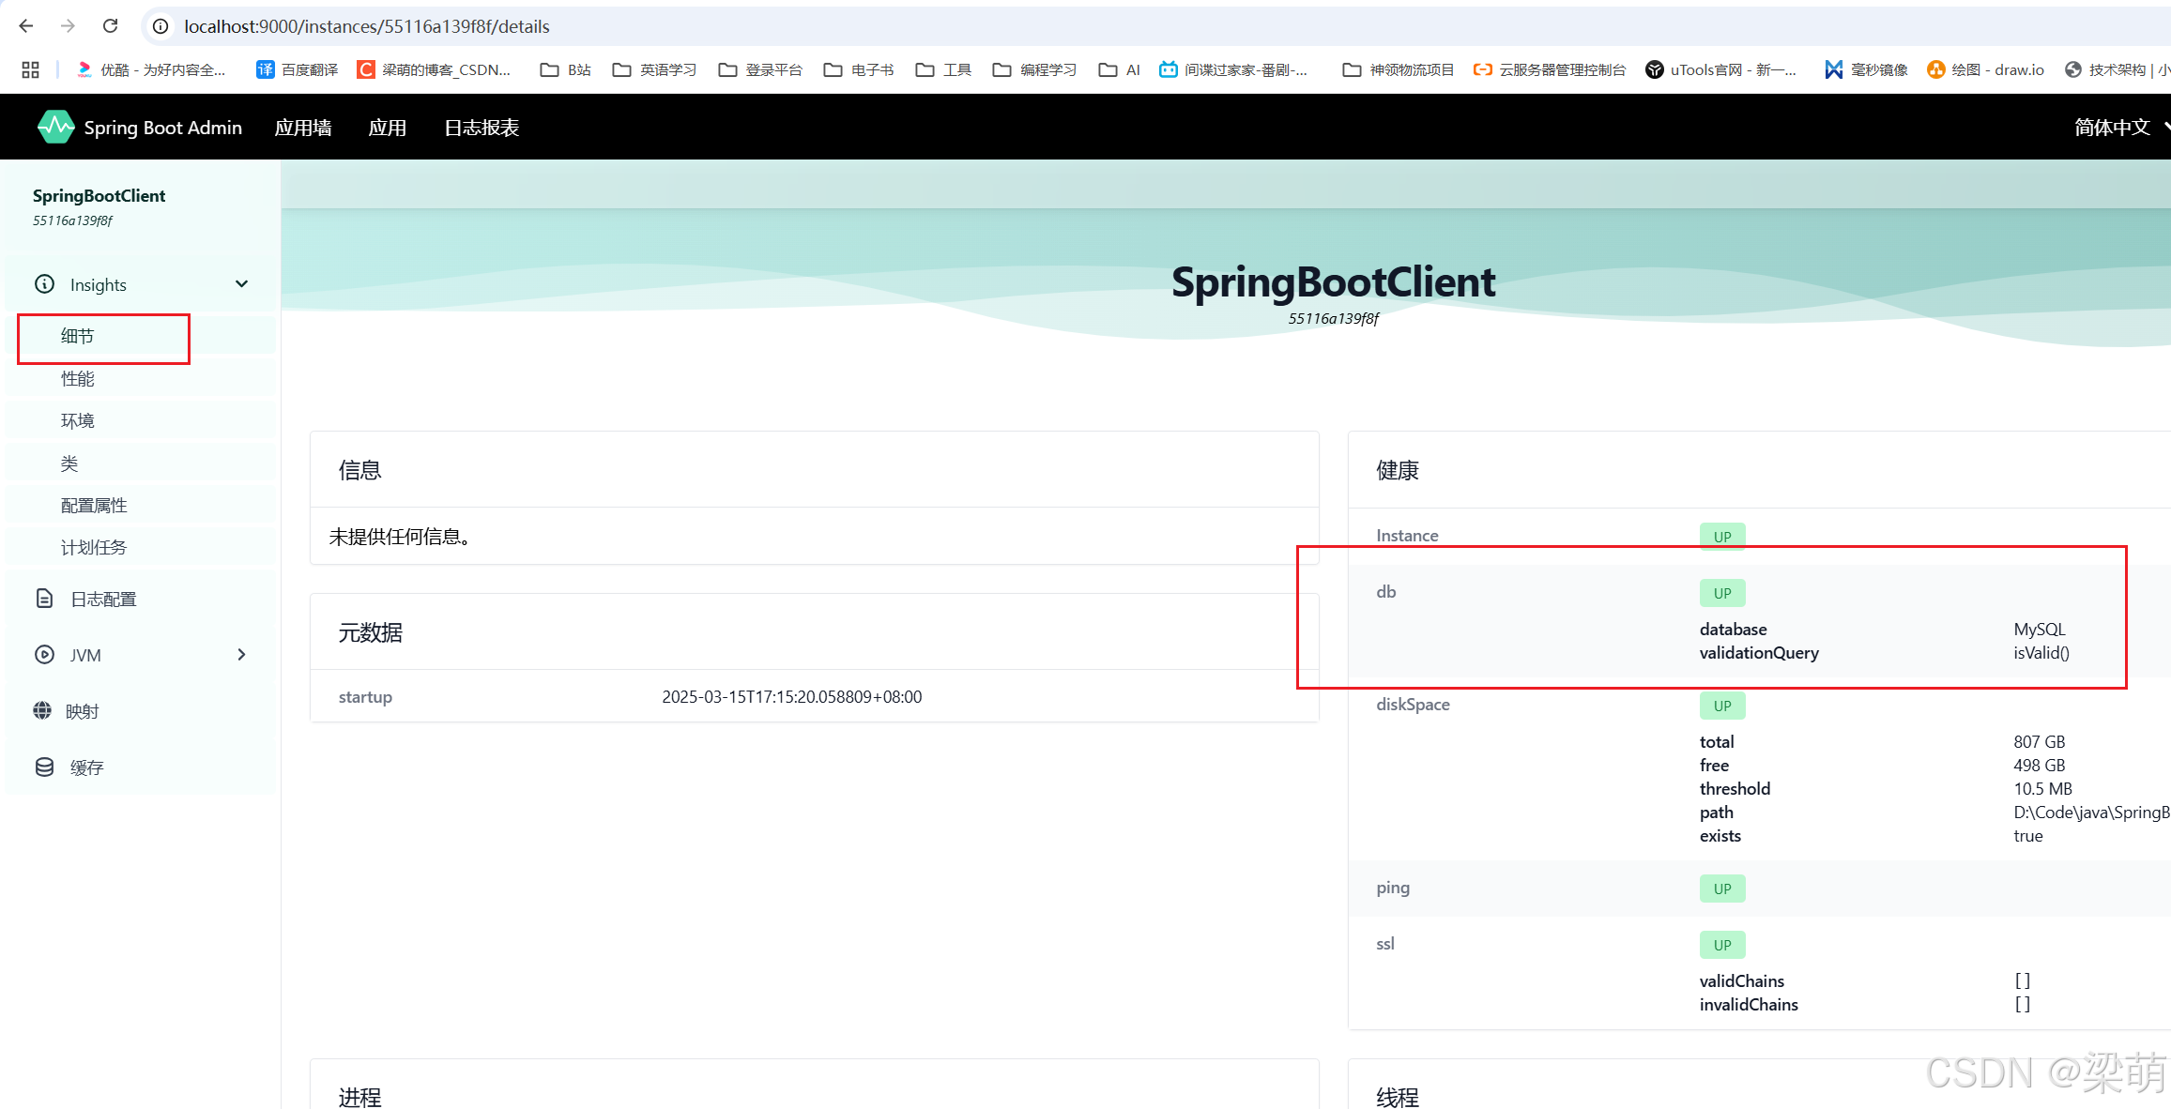The height and width of the screenshot is (1109, 2171).
Task: Click the site info icon in address bar
Action: point(161,26)
